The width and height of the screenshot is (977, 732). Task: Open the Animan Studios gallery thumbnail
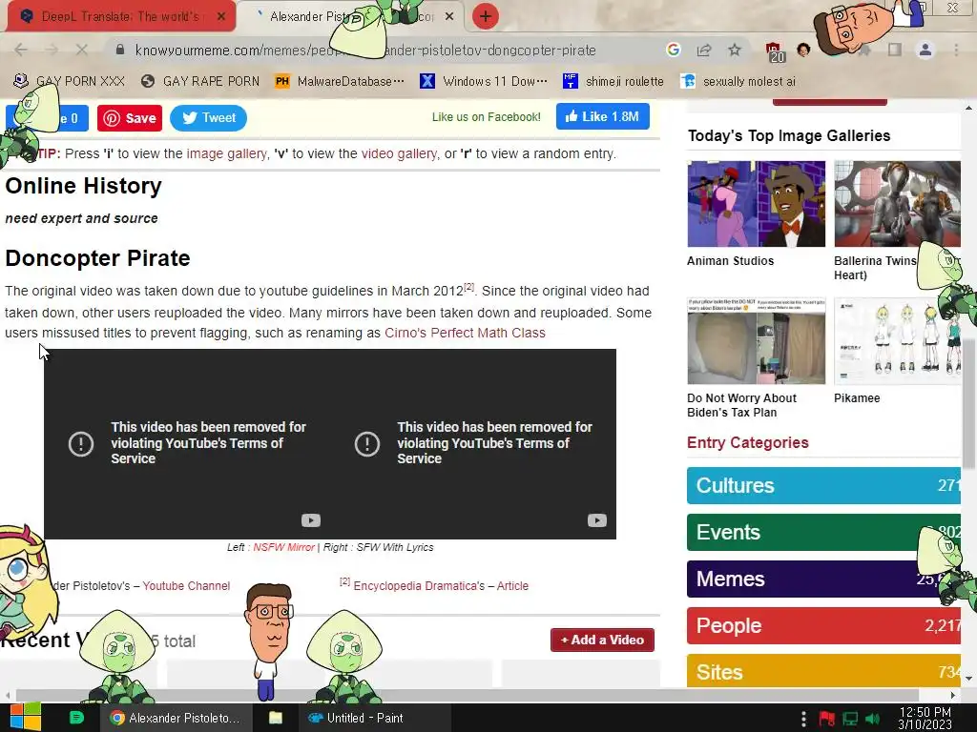[x=757, y=204]
